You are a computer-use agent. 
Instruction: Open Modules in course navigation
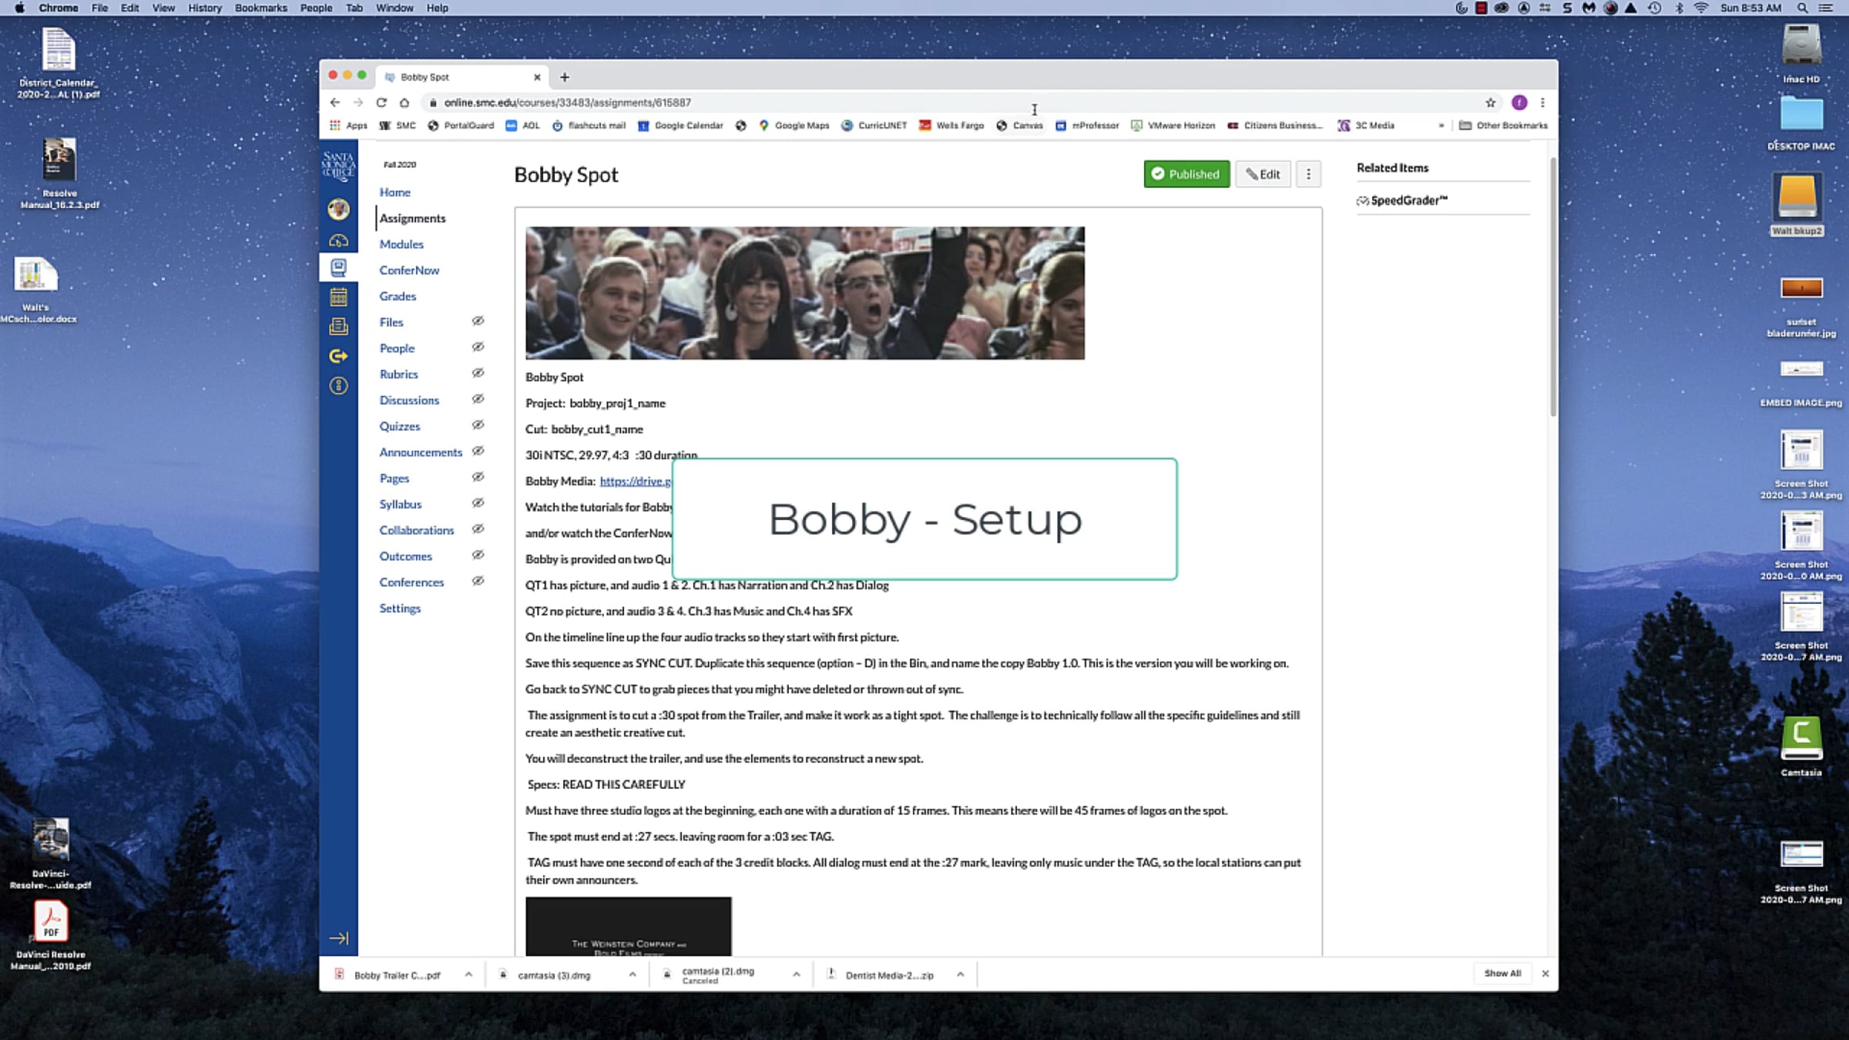click(x=401, y=244)
